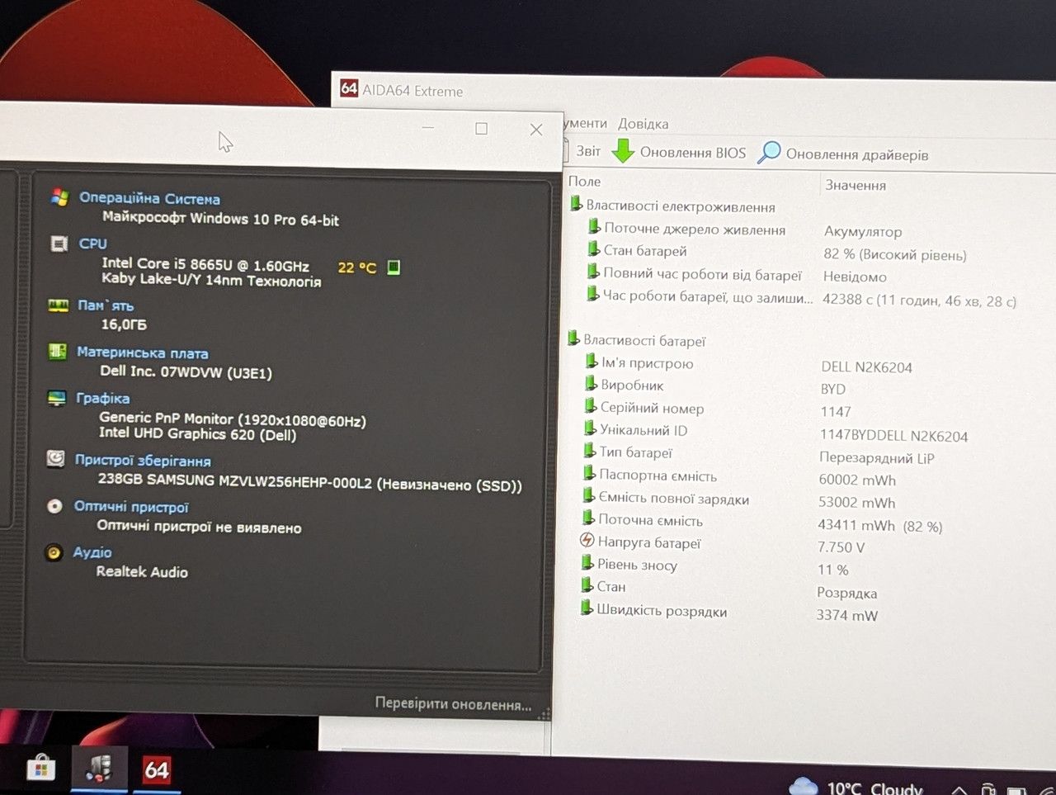Open the Довідка menu

point(643,124)
